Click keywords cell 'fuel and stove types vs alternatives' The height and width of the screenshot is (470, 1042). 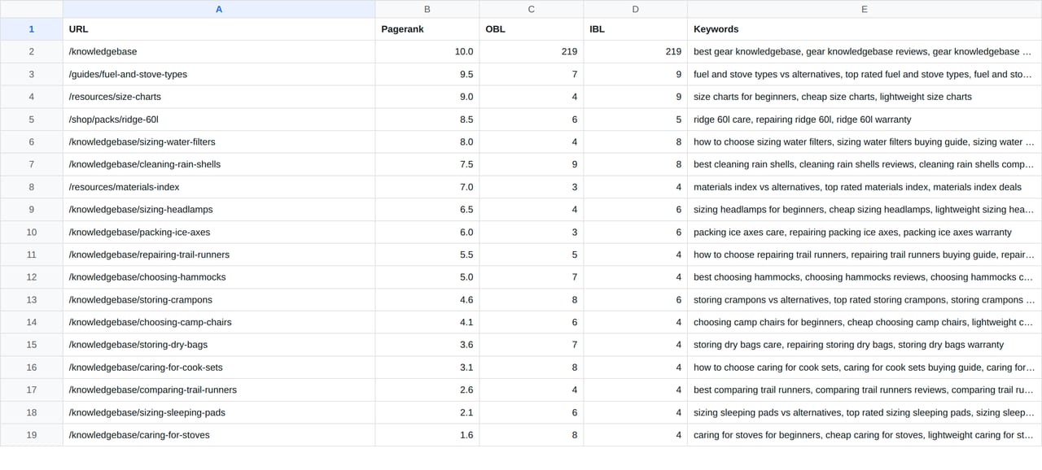click(x=865, y=74)
